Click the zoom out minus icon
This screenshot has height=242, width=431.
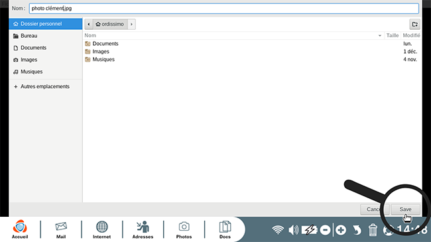(325, 229)
